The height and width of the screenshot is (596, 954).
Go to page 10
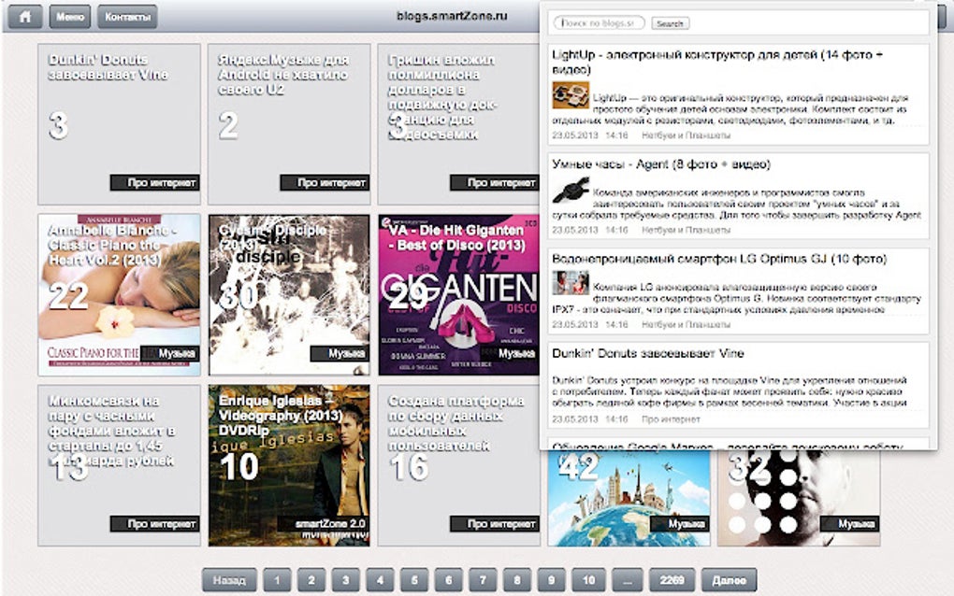588,580
